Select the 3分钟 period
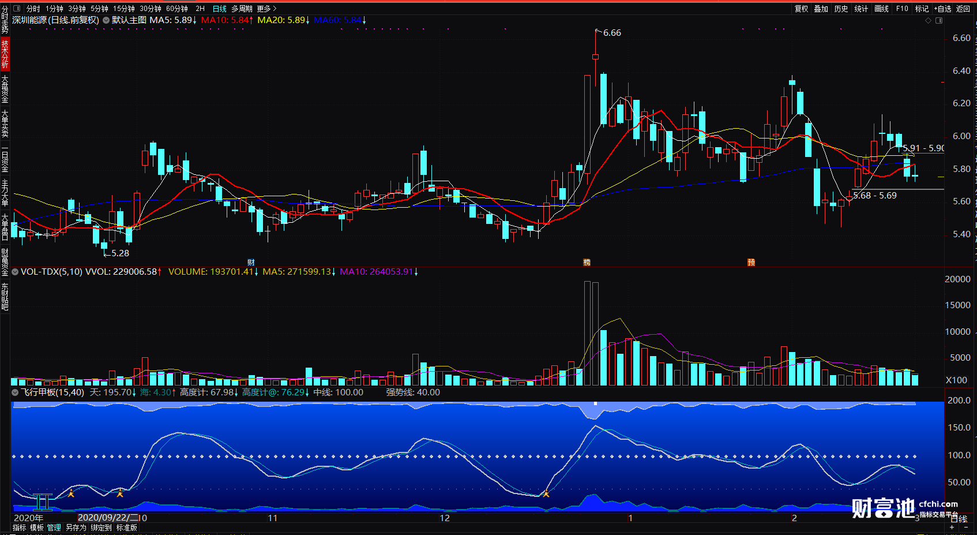977x535 pixels. tap(77, 9)
